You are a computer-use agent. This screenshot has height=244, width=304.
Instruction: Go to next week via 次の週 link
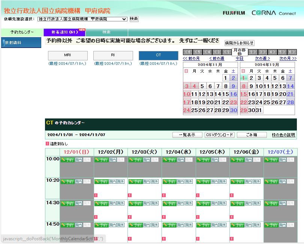click(262, 58)
